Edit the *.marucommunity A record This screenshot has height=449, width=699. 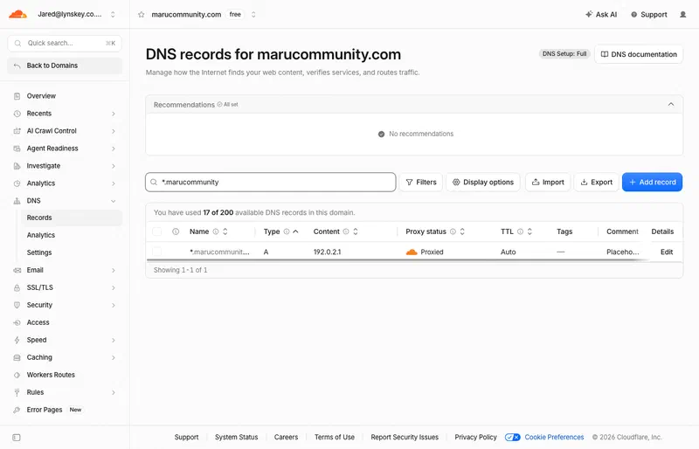(667, 252)
